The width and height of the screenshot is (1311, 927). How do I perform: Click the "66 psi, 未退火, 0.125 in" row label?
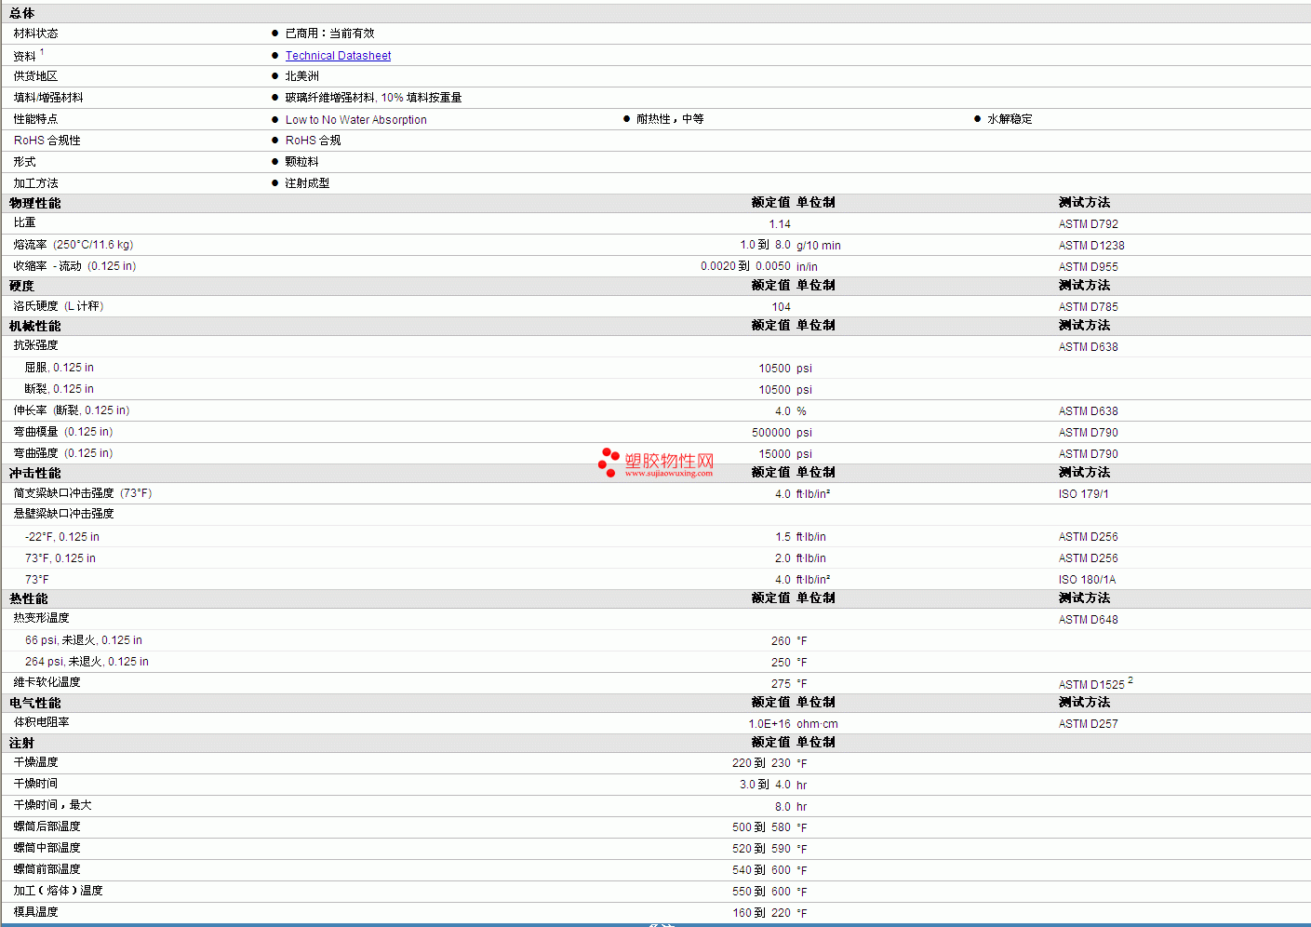[84, 640]
